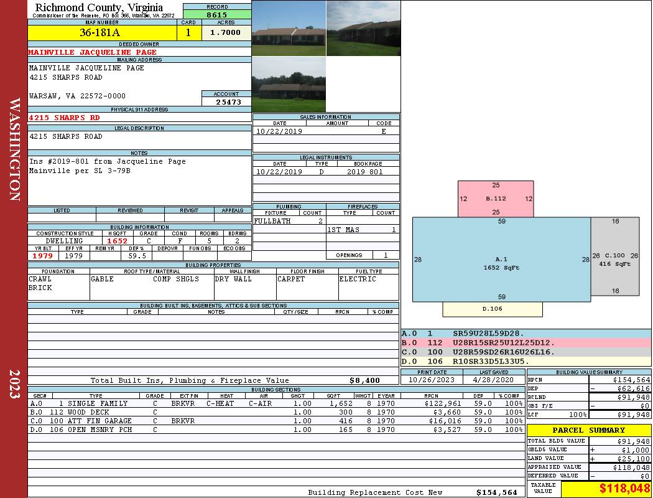Select the pink B.112 deck sketch area
This screenshot has width=653, height=498.
click(496, 199)
